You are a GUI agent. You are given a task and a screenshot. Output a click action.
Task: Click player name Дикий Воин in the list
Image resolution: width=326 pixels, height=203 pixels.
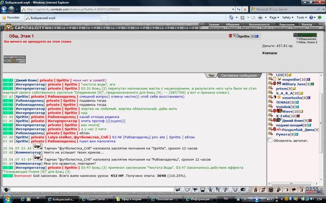(x=293, y=121)
